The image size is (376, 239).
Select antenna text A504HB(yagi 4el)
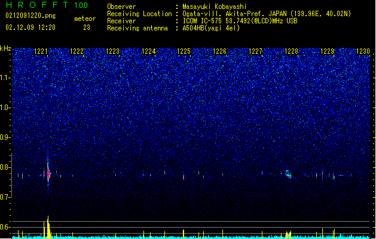pos(211,28)
